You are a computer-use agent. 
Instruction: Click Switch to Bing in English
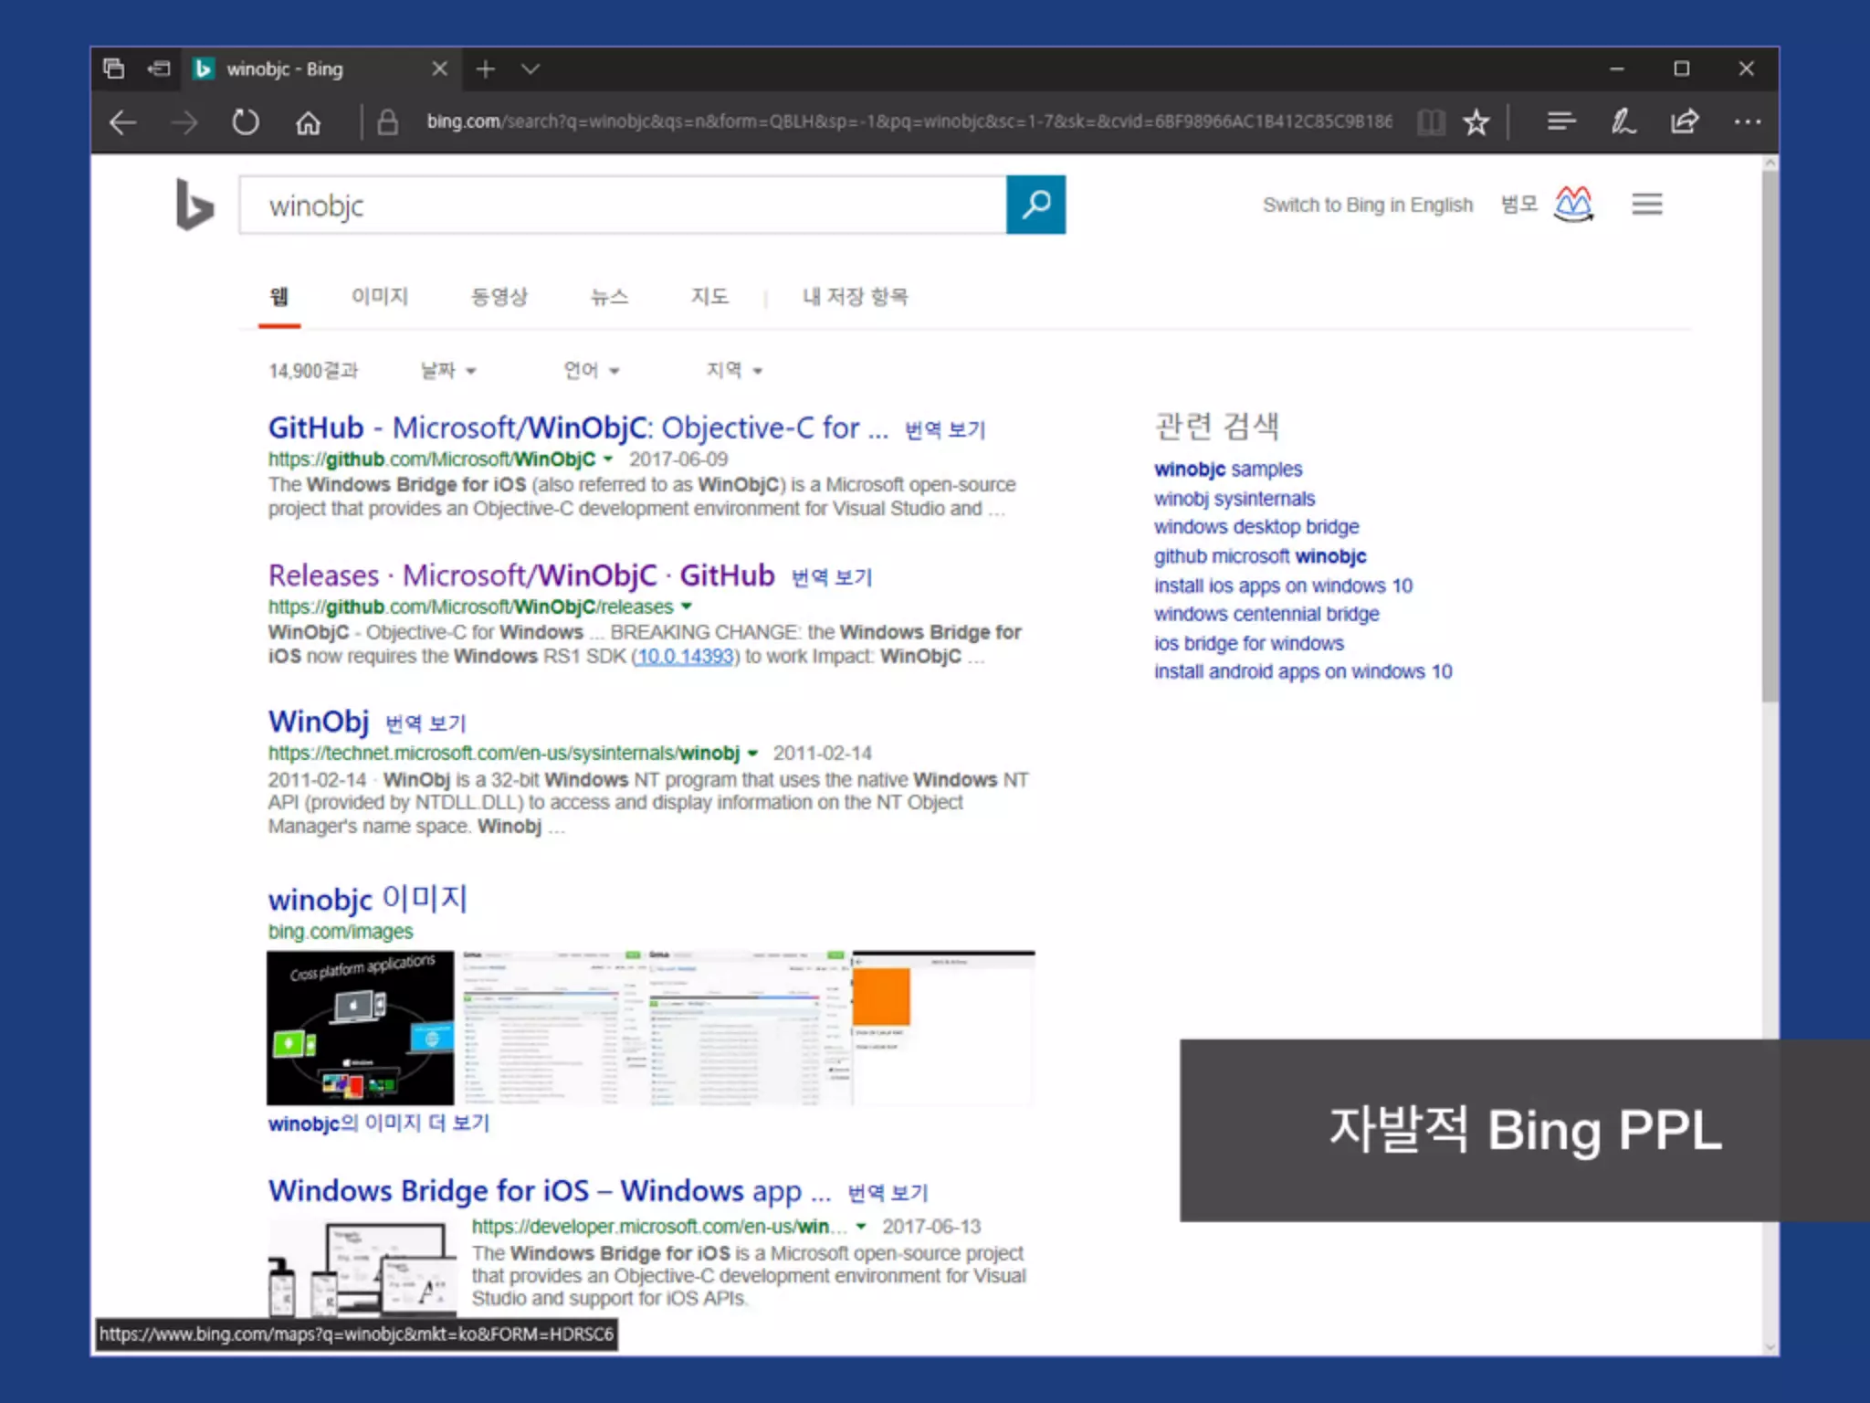pyautogui.click(x=1367, y=205)
